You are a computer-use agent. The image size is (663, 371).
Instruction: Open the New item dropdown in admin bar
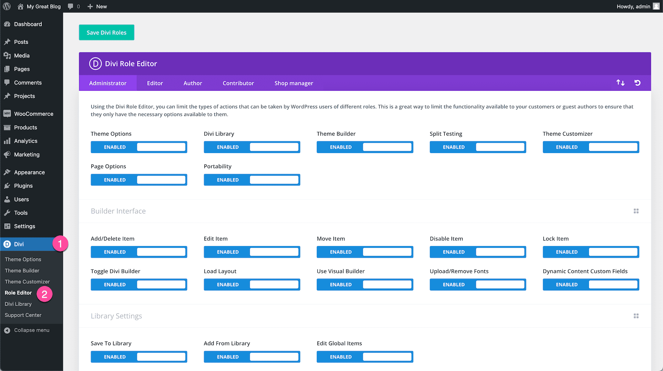click(x=97, y=6)
